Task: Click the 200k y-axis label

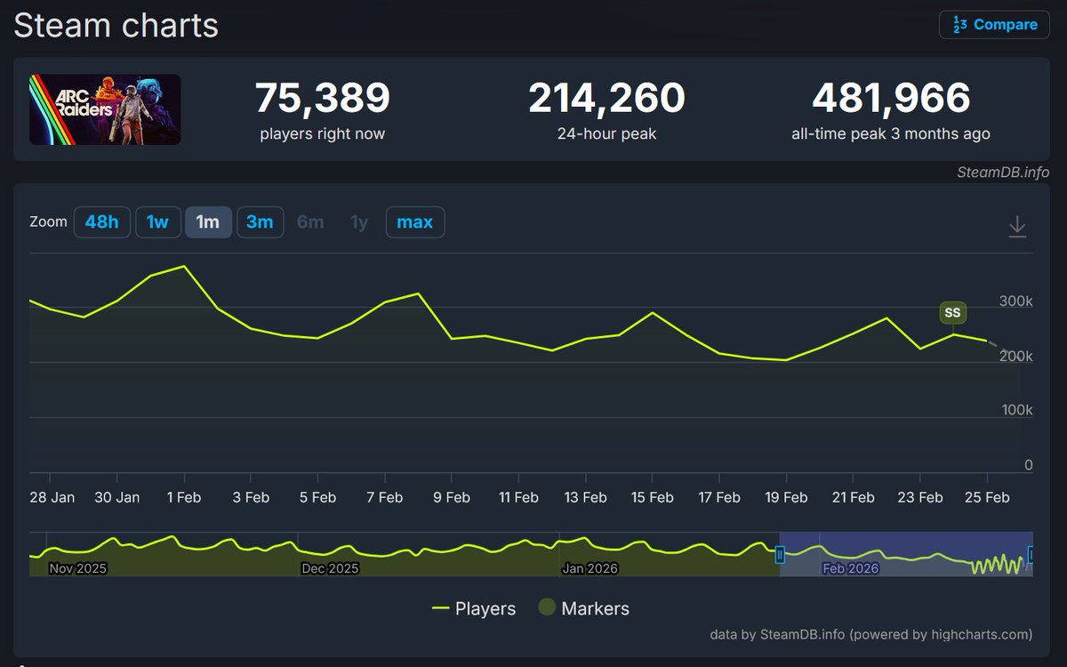Action: 1015,356
